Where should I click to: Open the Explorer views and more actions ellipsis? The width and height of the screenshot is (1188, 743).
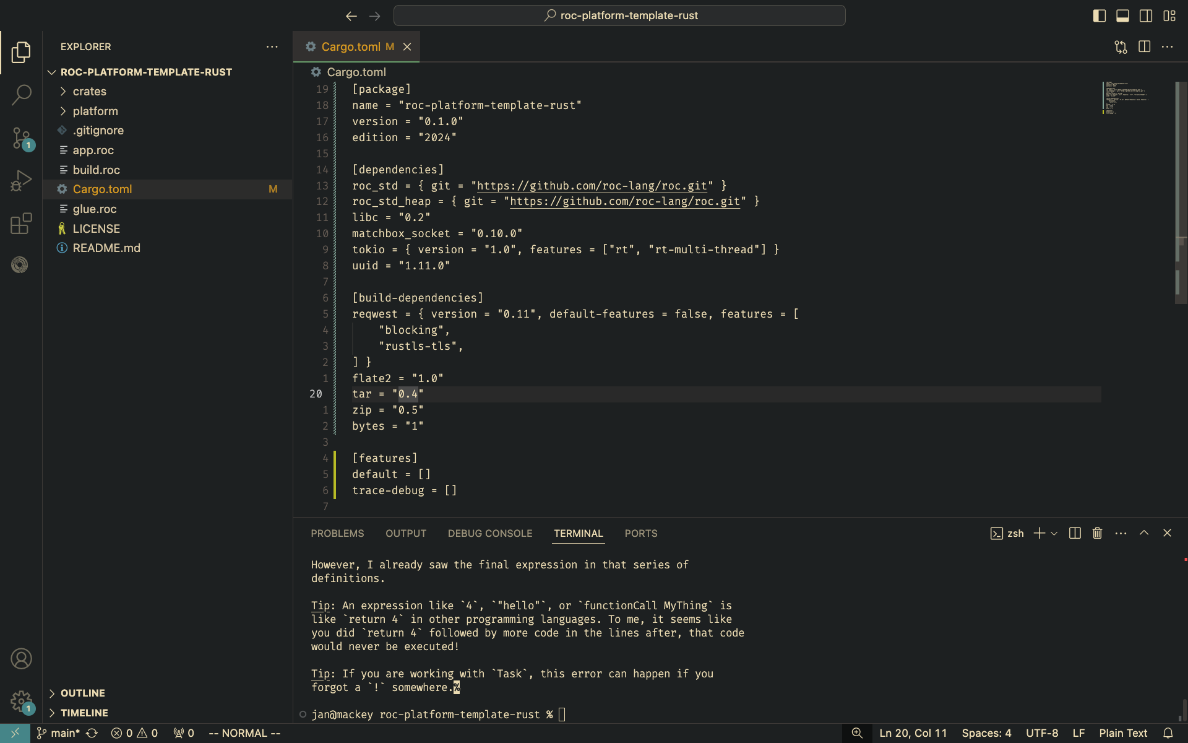272,47
